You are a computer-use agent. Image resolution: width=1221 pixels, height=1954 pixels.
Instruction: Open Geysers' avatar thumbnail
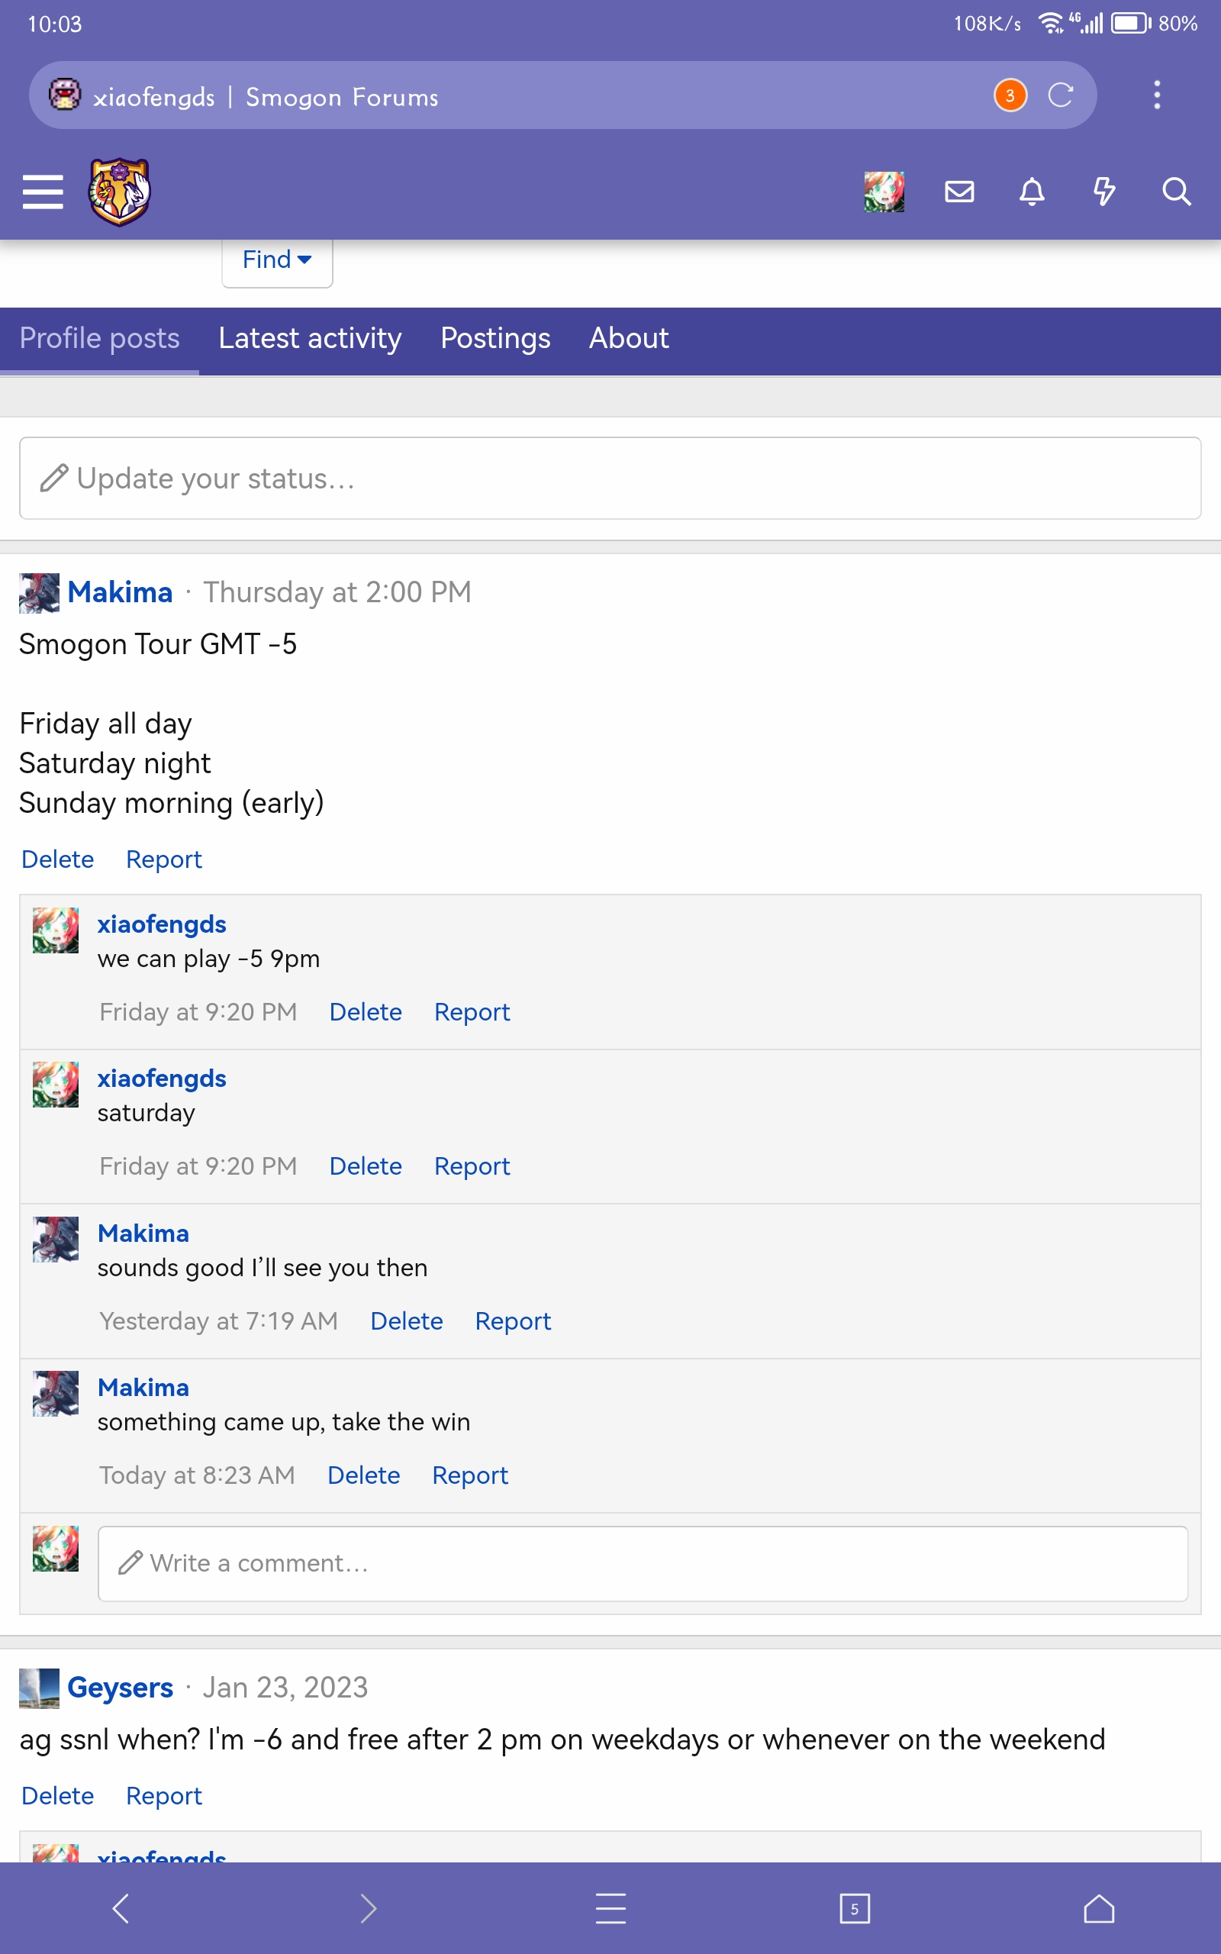(x=39, y=1688)
